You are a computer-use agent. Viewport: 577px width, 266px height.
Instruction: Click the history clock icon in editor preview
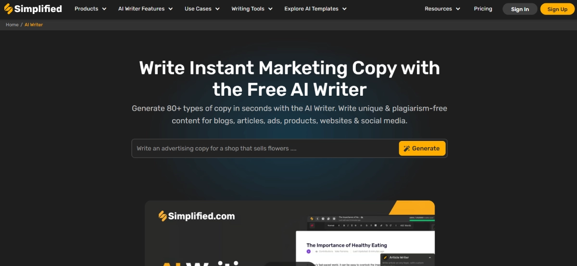pyautogui.click(x=323, y=219)
